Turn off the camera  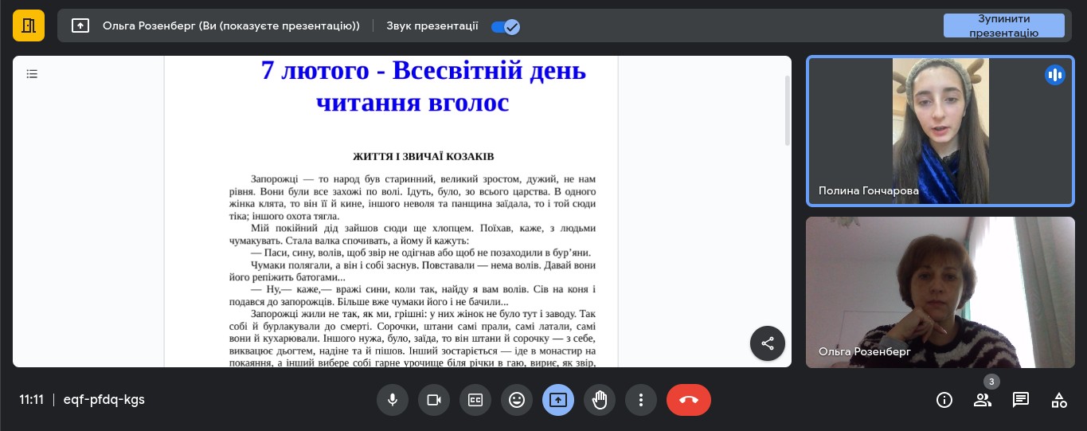click(434, 400)
